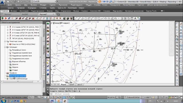
Task: Click the Q & A meeting button
Action: pyautogui.click(x=155, y=2)
